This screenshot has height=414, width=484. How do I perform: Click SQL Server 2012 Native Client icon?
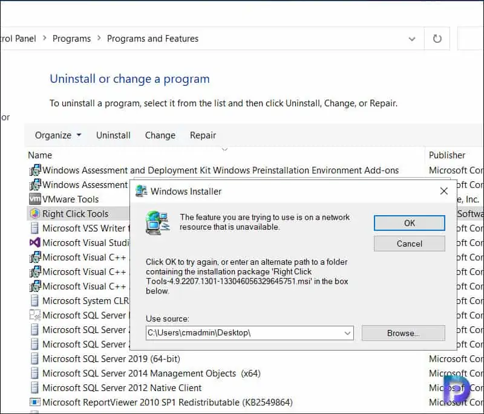[34, 387]
